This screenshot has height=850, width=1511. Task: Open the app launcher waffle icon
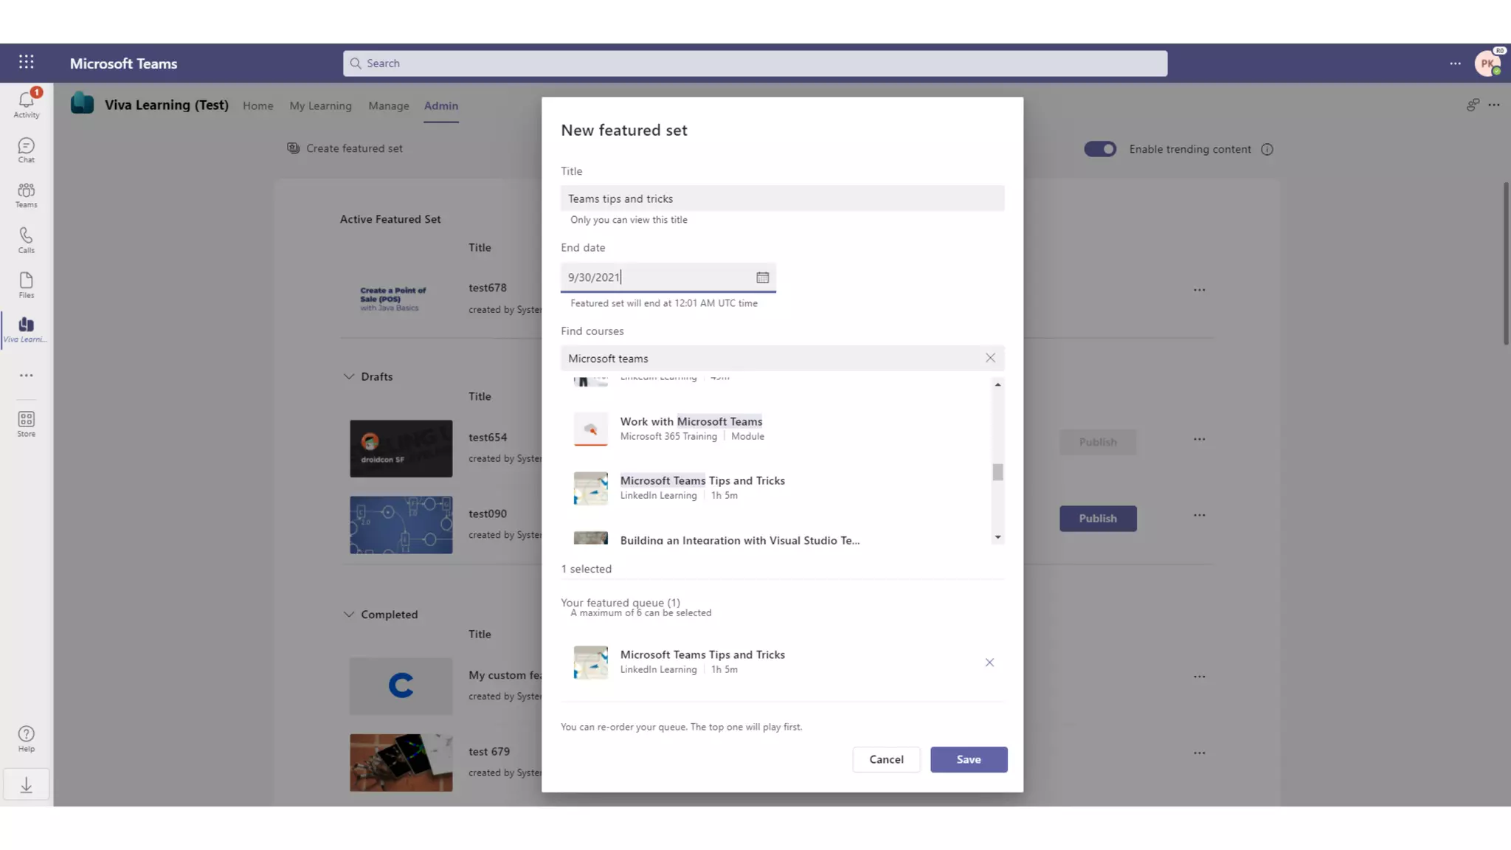click(x=27, y=63)
